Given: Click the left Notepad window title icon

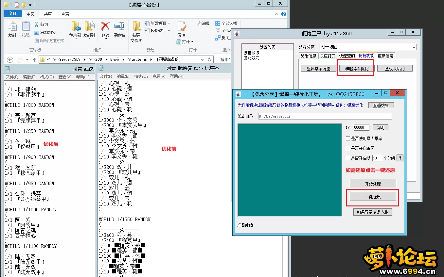Looking at the screenshot, I should [7, 68].
